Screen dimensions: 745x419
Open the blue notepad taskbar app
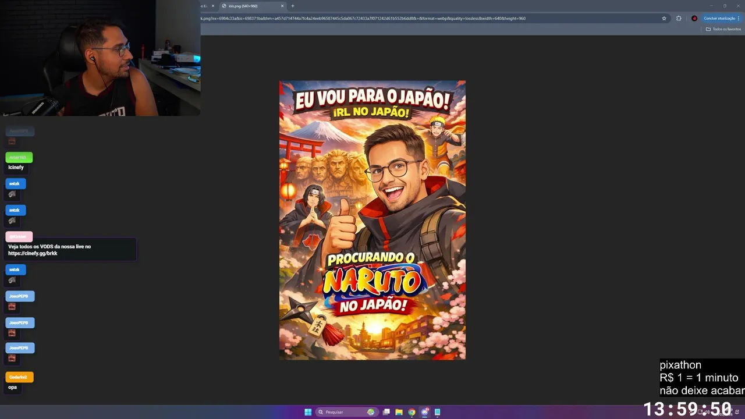[x=437, y=412]
